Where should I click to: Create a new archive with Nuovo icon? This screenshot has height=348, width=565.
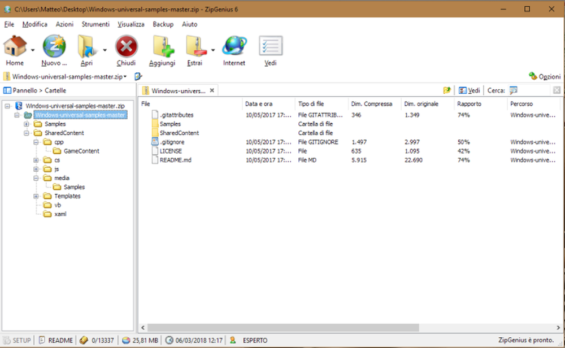tap(54, 46)
